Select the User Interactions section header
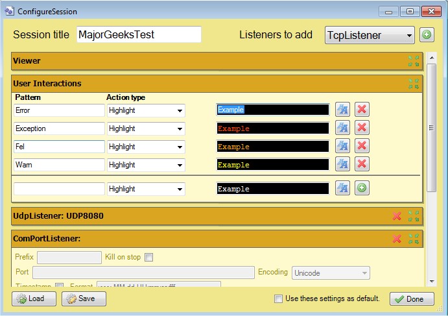Viewport: 448px width, 316px height. [x=217, y=84]
